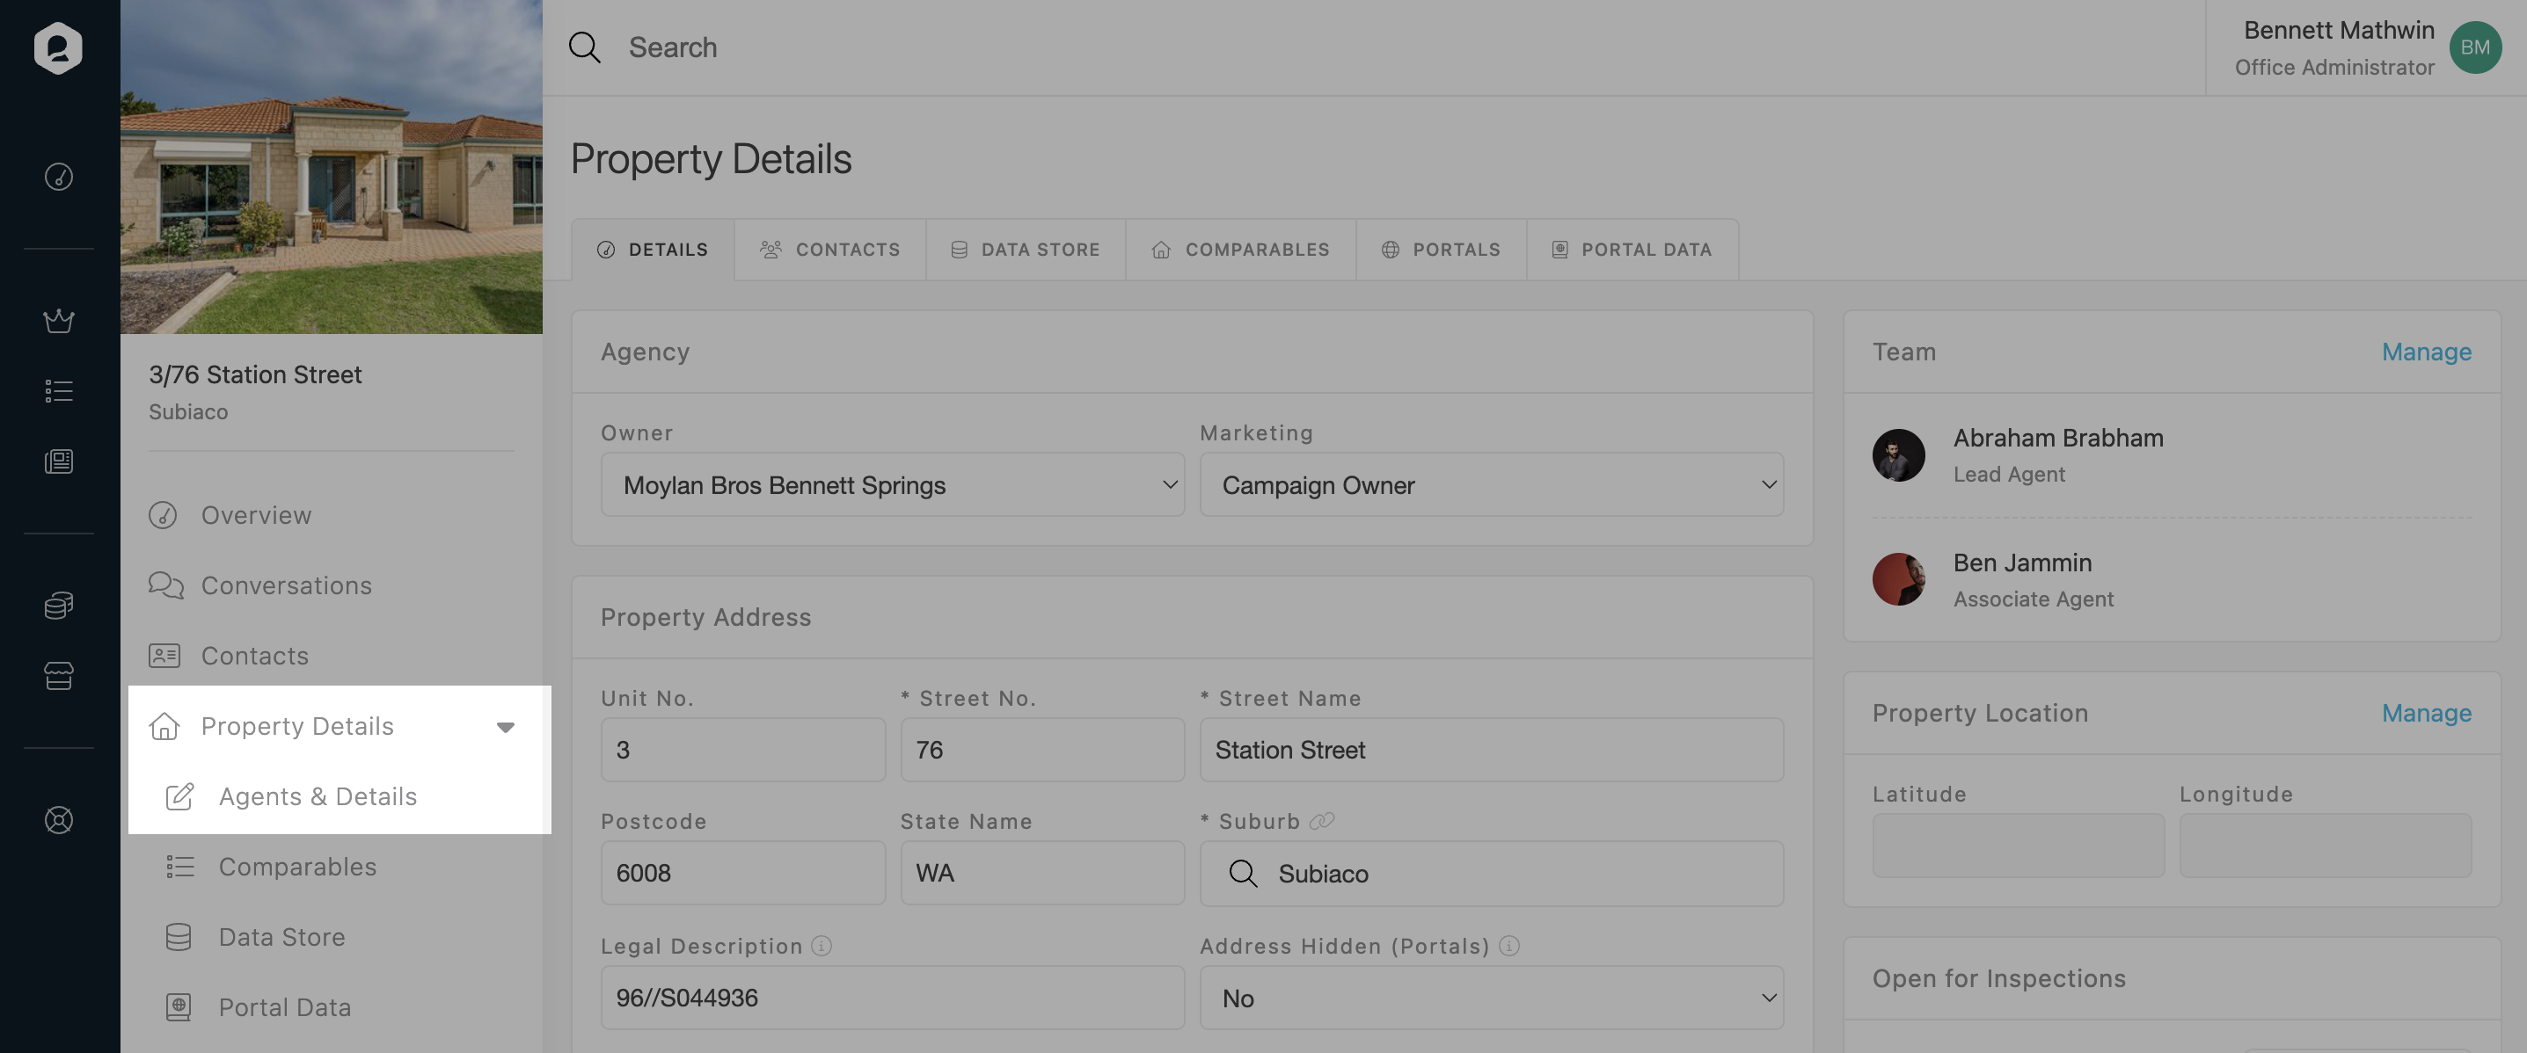Click Manage link in Team panel

point(2425,352)
